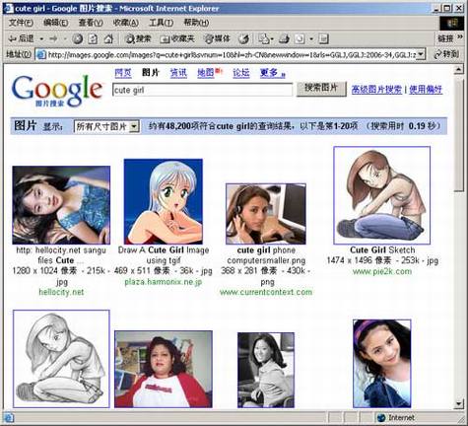
Task: Click inside the address bar URL field
Action: [232, 54]
